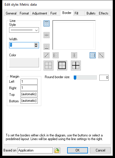Decrease line Width with down arrow
This screenshot has height=158, width=115.
[36, 46]
